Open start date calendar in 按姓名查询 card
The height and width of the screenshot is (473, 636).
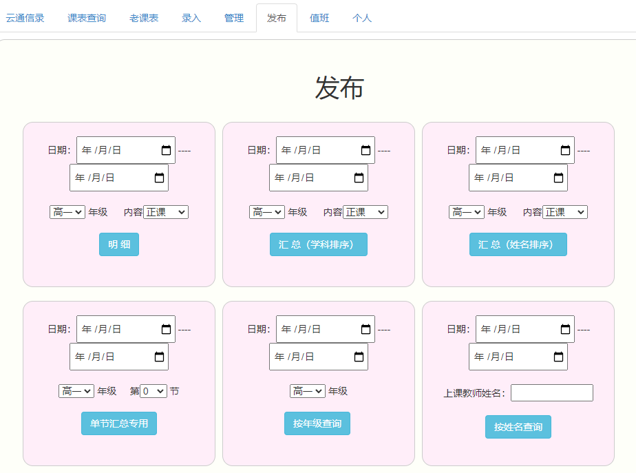pyautogui.click(x=565, y=329)
